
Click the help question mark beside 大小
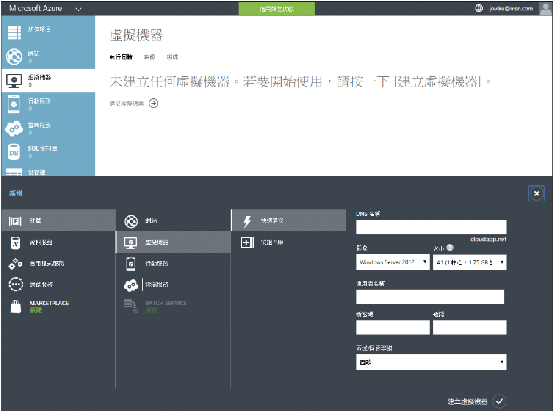click(450, 248)
